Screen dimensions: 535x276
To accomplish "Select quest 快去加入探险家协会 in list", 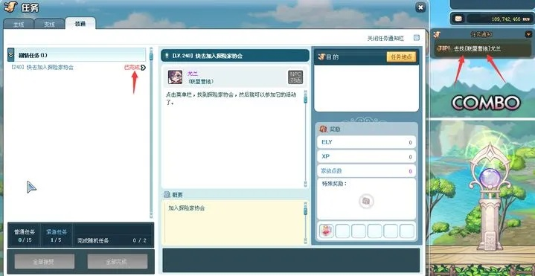I will pos(42,68).
